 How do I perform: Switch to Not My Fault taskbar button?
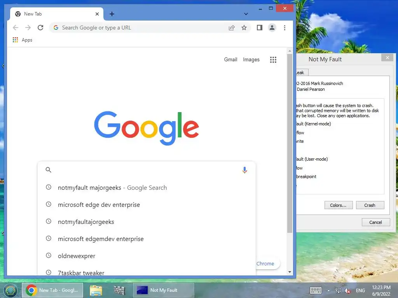pyautogui.click(x=164, y=290)
